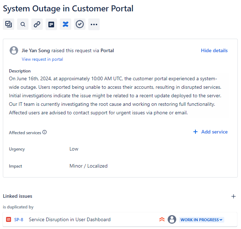Click the circled checkmark icon
Image resolution: width=241 pixels, height=229 pixels.
pos(80,24)
